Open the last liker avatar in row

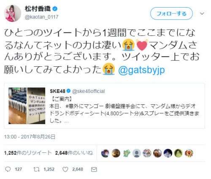pos(189,153)
